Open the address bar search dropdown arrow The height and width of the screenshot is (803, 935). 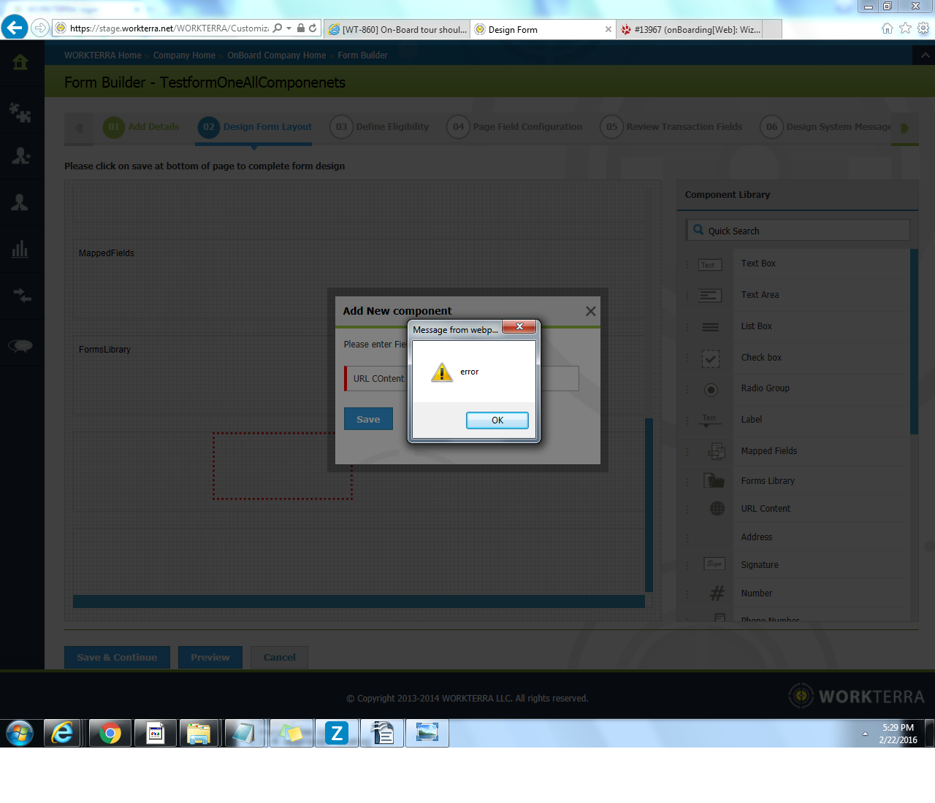[x=289, y=28]
